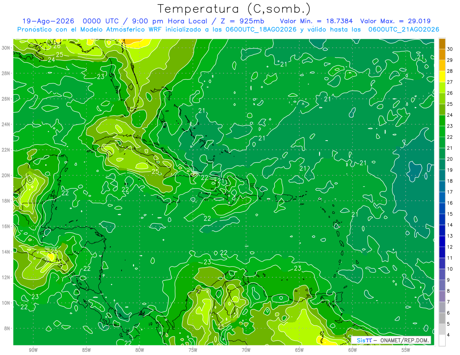The width and height of the screenshot is (460, 355).
Task: Click the "10N" latitude axis label
Action: coord(7,303)
